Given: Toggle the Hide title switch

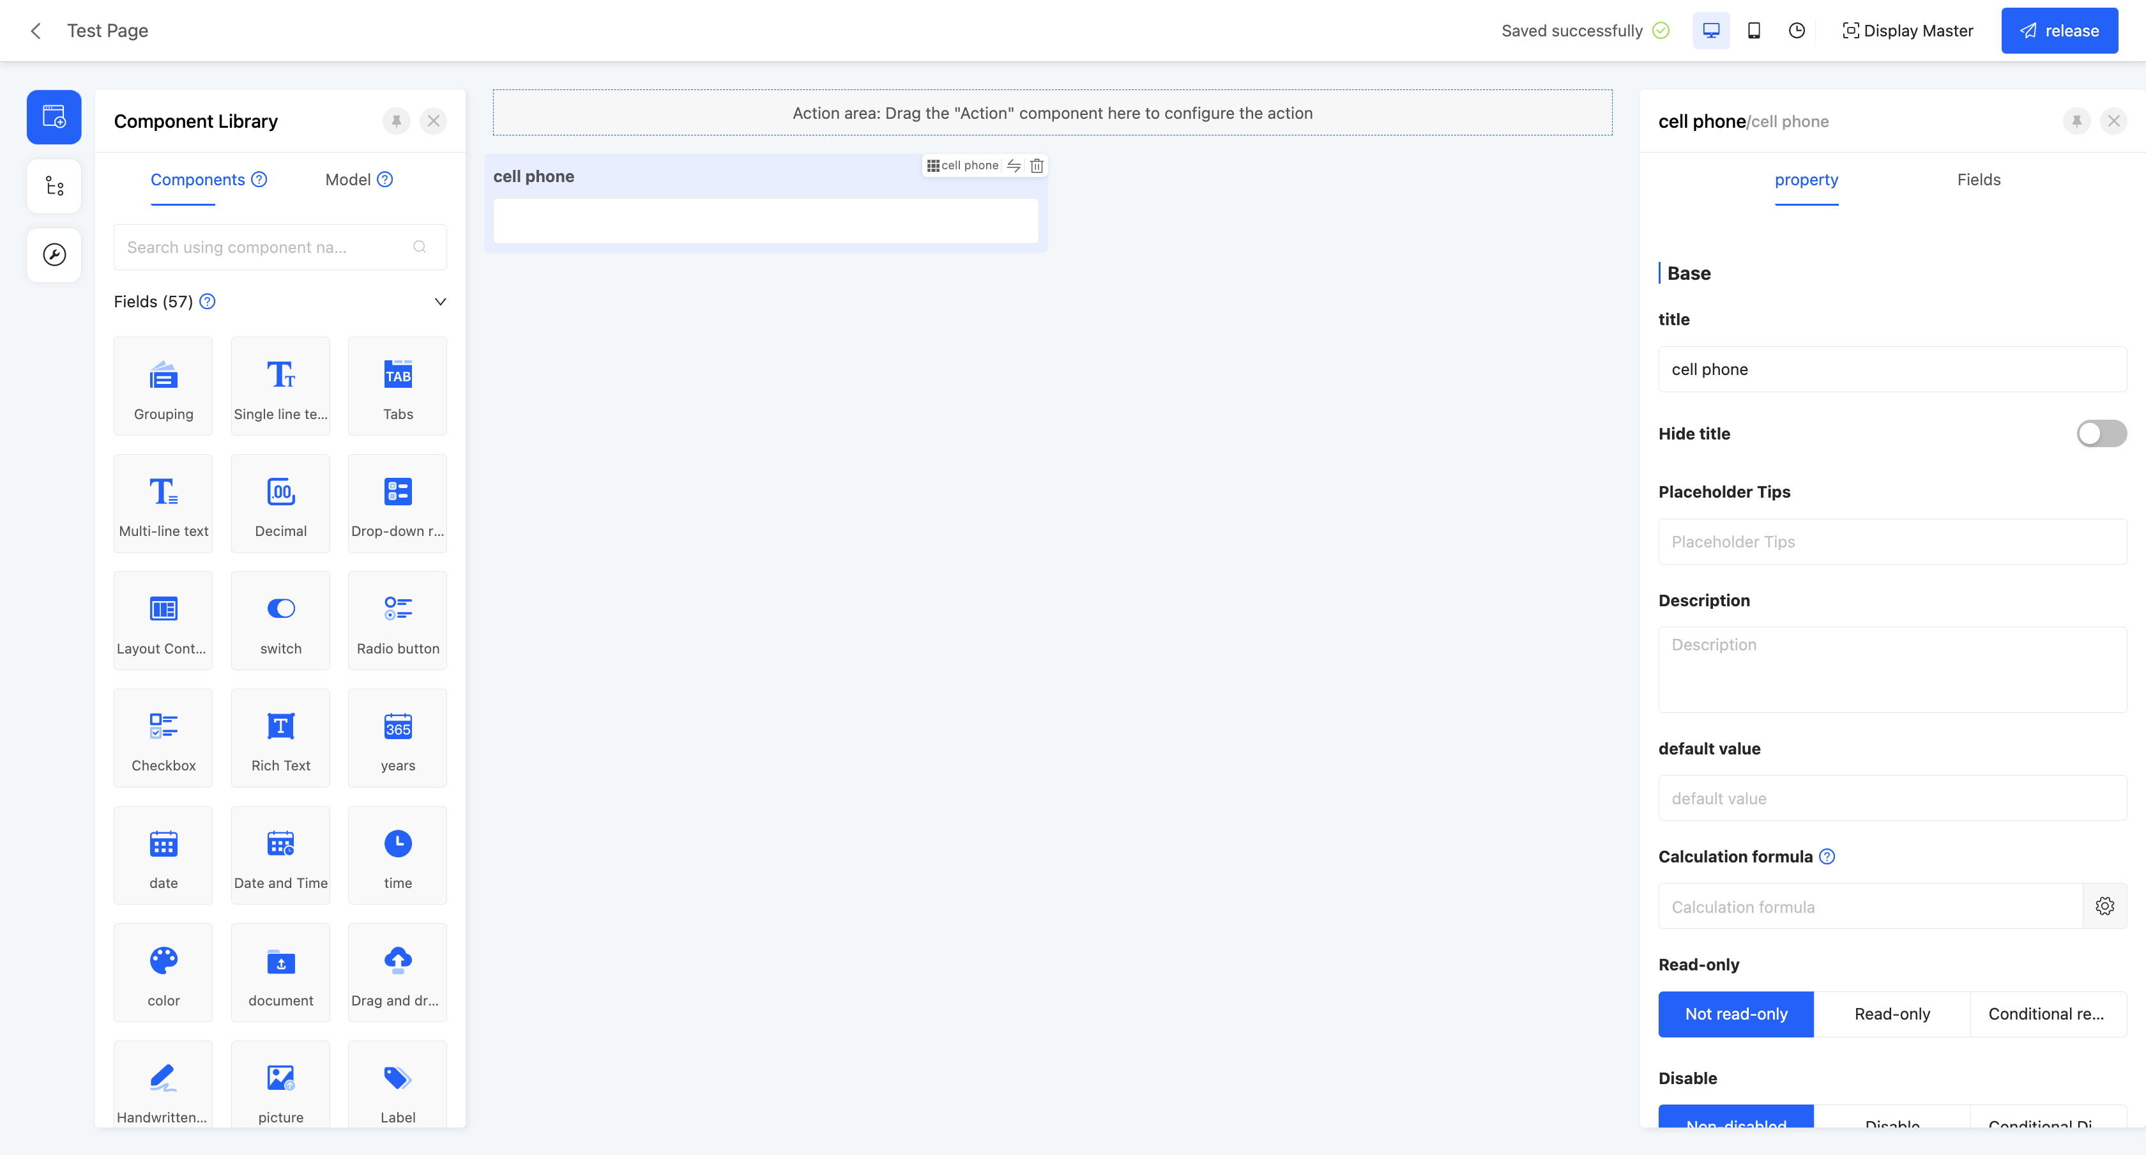Looking at the screenshot, I should tap(2101, 433).
